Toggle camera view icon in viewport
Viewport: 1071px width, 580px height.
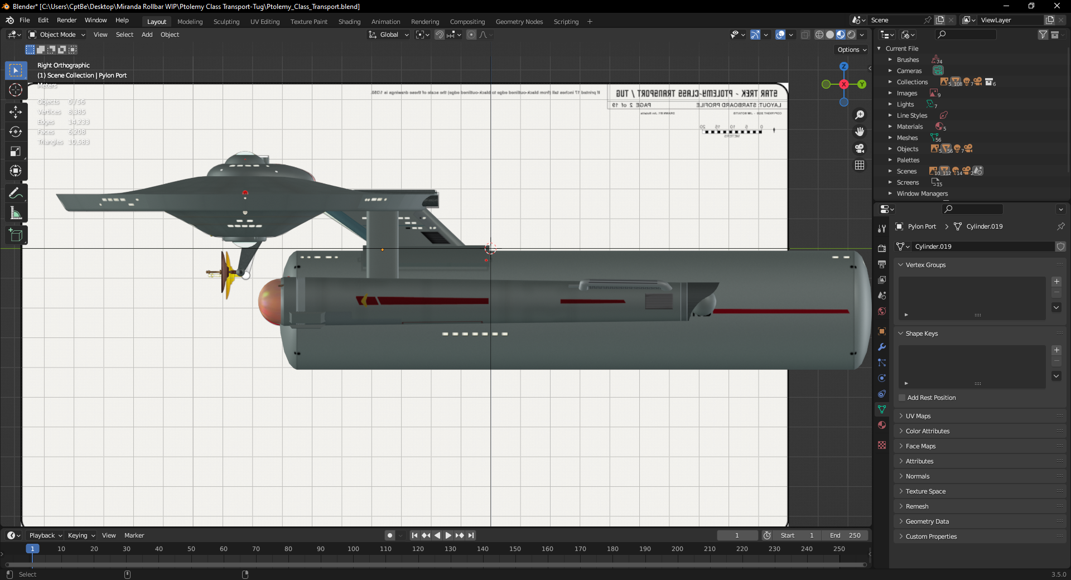pyautogui.click(x=860, y=148)
